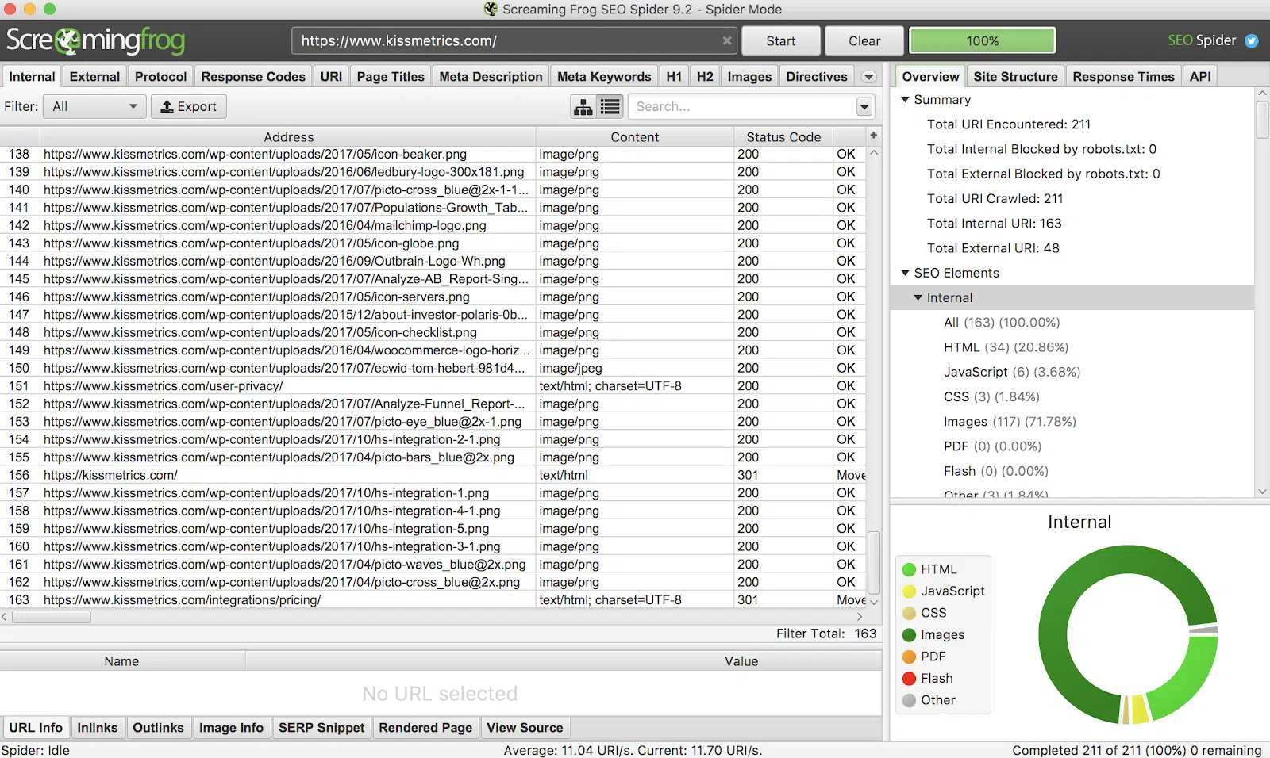Click the plus icon to add columns

pos(873,136)
